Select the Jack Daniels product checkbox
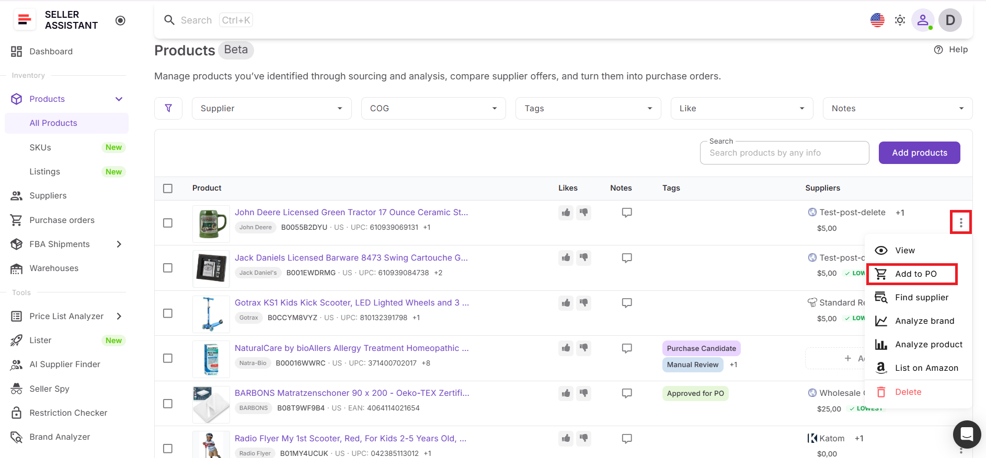986x458 pixels. click(x=168, y=268)
